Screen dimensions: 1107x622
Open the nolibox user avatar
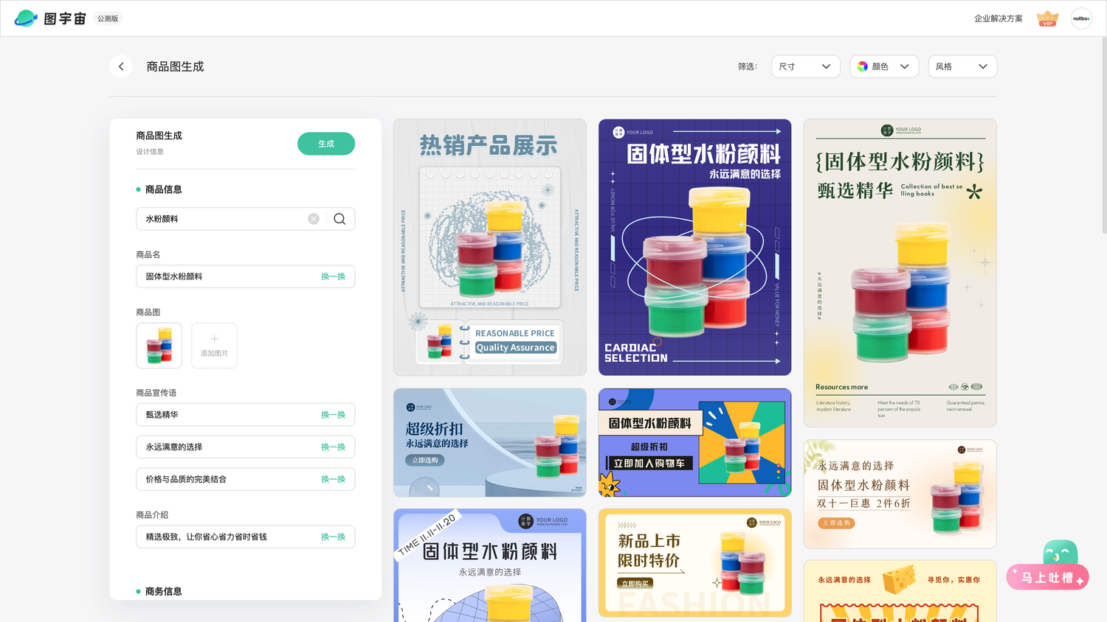(1081, 18)
